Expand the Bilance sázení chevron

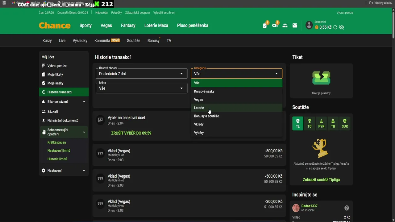(84, 102)
